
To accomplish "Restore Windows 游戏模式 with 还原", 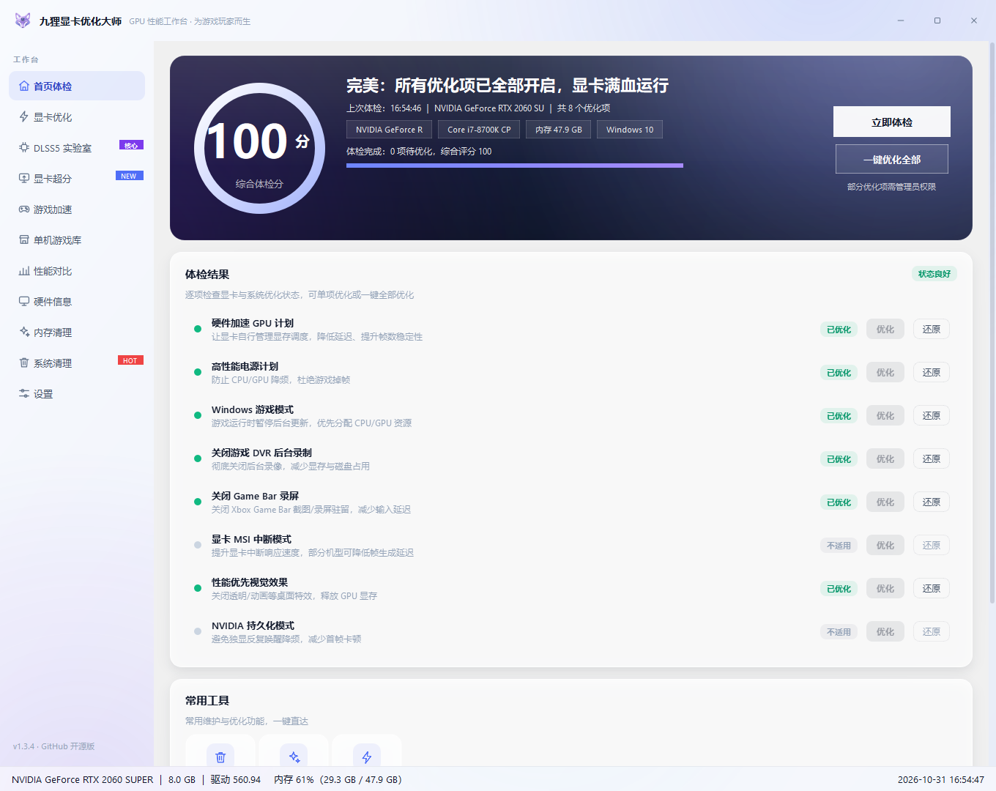I will [x=932, y=415].
